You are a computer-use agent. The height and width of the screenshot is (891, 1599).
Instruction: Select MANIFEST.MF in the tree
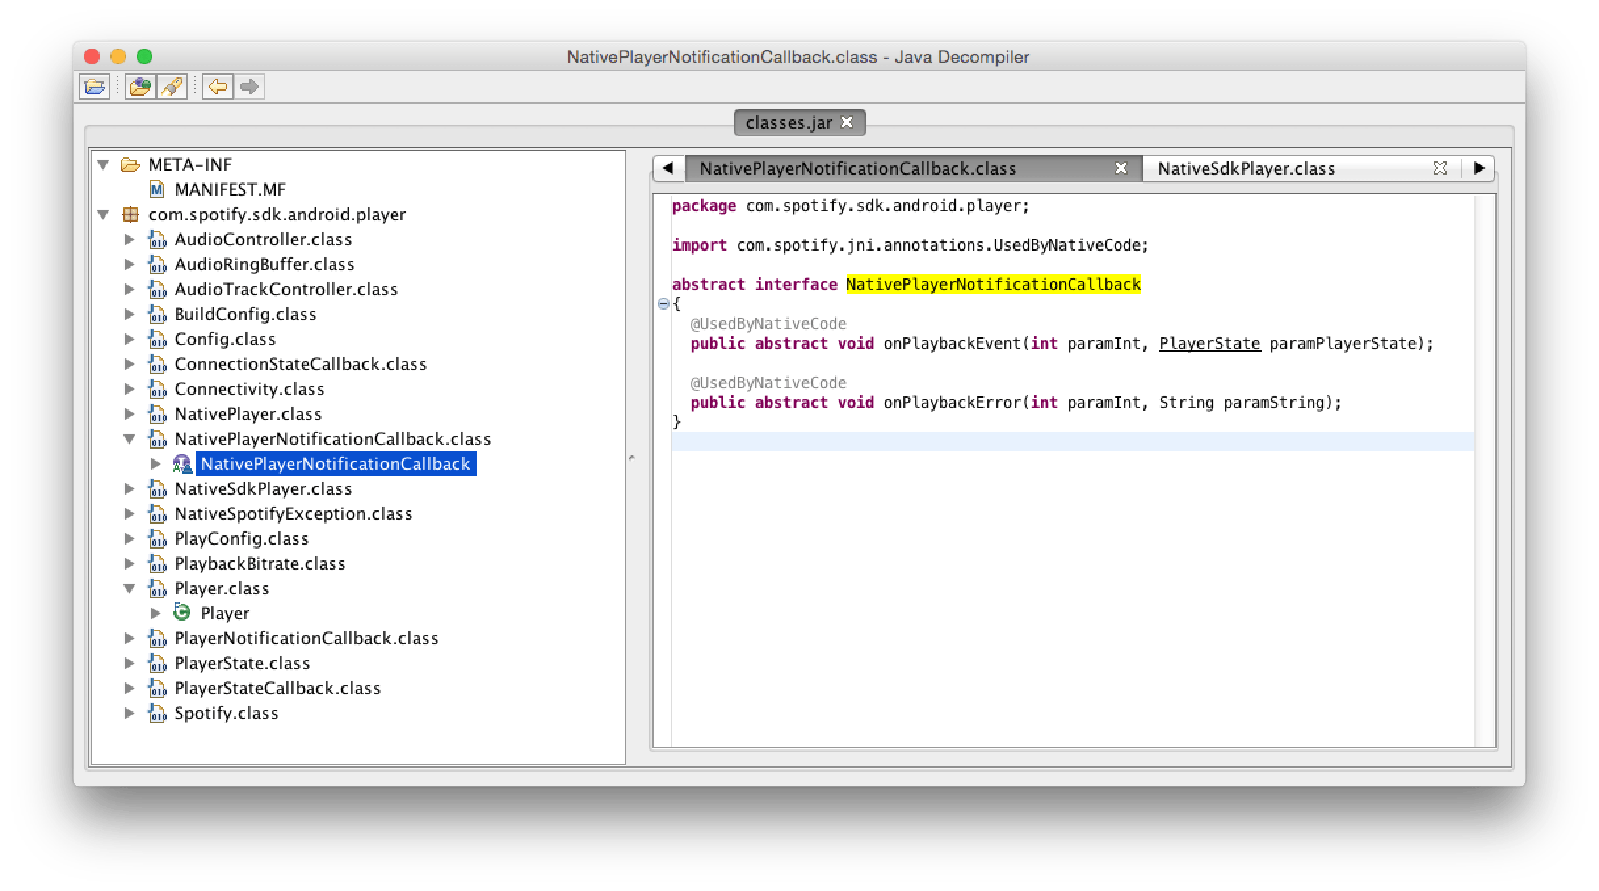[230, 190]
